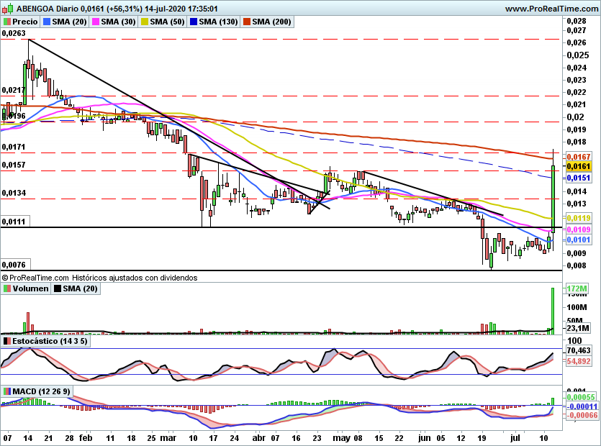The width and height of the screenshot is (601, 446).
Task: Click the Volumen panel label
Action: pyautogui.click(x=30, y=288)
